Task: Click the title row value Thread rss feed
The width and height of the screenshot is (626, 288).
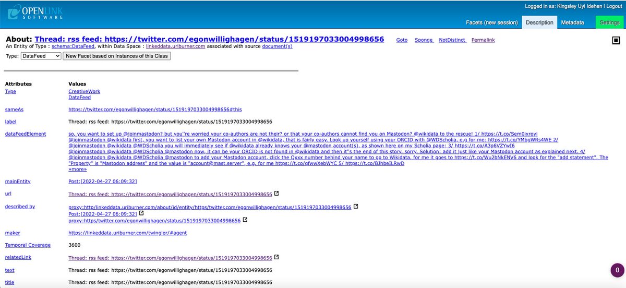Action: coord(171,282)
